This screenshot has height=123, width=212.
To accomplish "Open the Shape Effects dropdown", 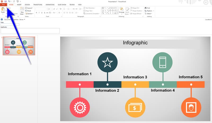I will click(136, 14).
